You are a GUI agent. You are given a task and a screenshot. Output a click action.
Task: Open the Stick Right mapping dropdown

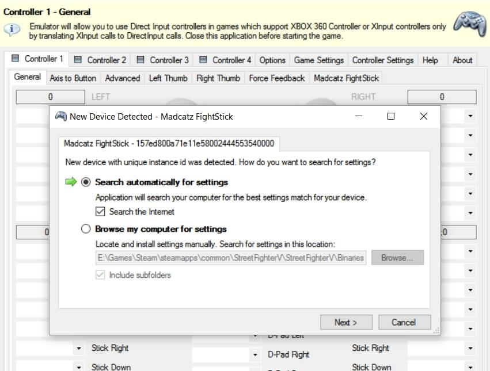pyautogui.click(x=469, y=348)
